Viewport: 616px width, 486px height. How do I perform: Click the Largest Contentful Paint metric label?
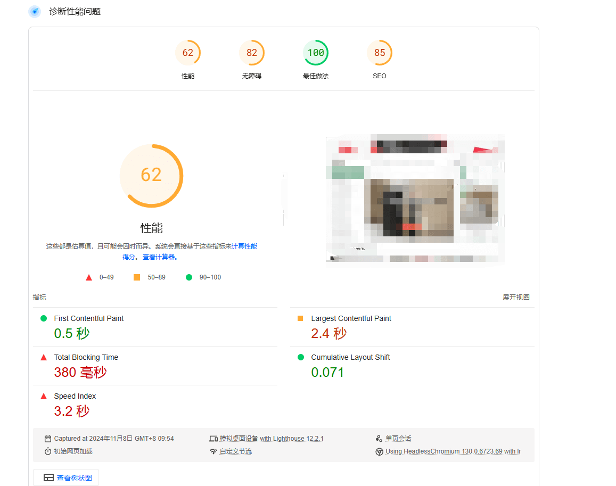(x=351, y=318)
